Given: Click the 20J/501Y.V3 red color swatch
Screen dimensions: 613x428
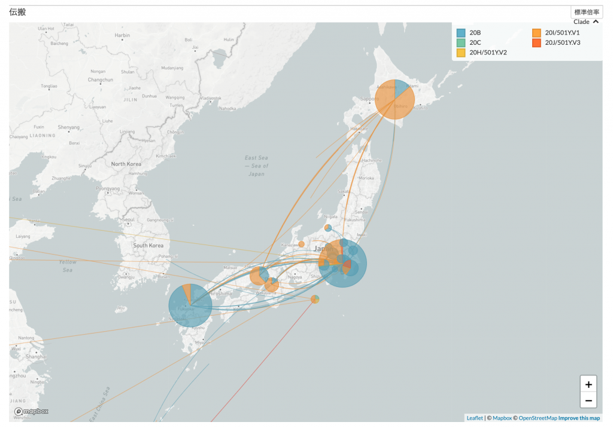Looking at the screenshot, I should coord(536,42).
